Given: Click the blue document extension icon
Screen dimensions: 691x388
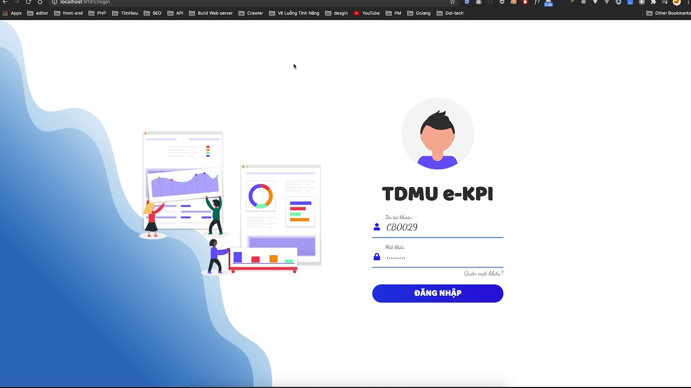Looking at the screenshot, I should pyautogui.click(x=630, y=2).
